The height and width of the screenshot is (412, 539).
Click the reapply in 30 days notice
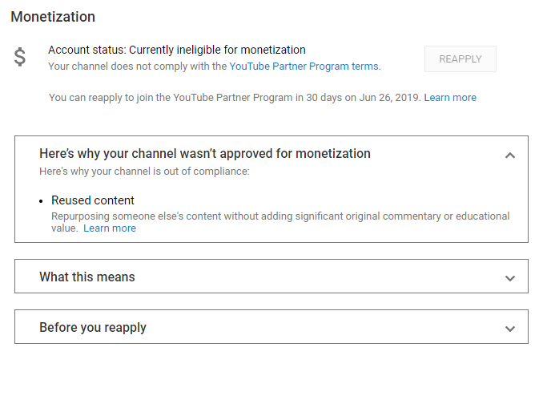(235, 98)
